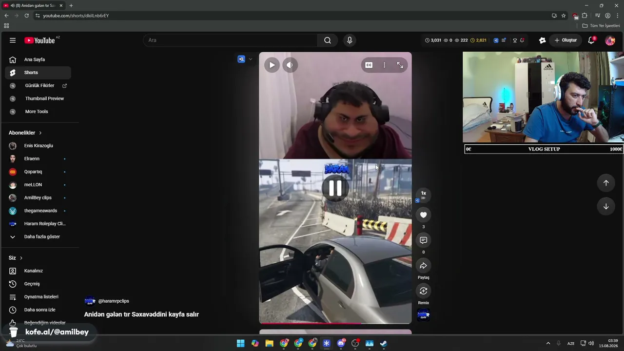Open Discord from the taskbar
624x351 pixels.
[x=341, y=344]
